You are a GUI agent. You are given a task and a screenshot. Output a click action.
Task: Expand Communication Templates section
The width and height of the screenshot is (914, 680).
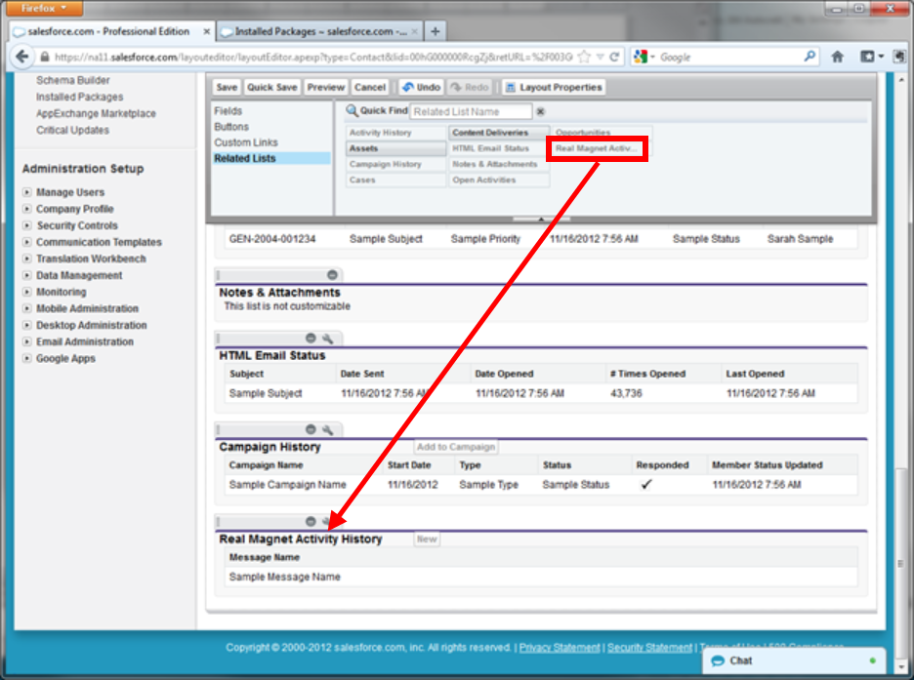pos(26,242)
